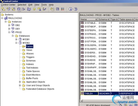
Task: Click the table icon beside SYSVIEWS
Action: (x=82, y=60)
